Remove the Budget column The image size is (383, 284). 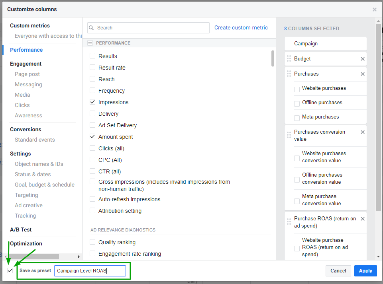pos(363,59)
